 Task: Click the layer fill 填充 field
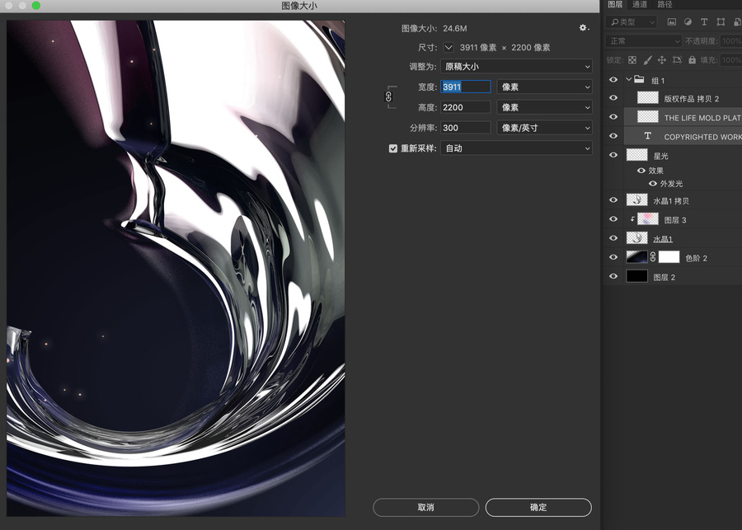(x=730, y=60)
